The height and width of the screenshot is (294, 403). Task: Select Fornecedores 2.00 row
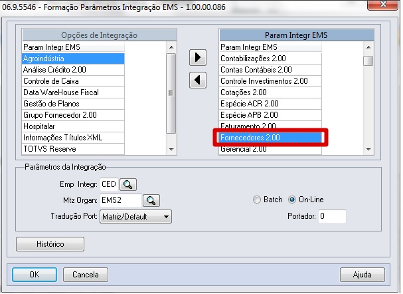270,138
